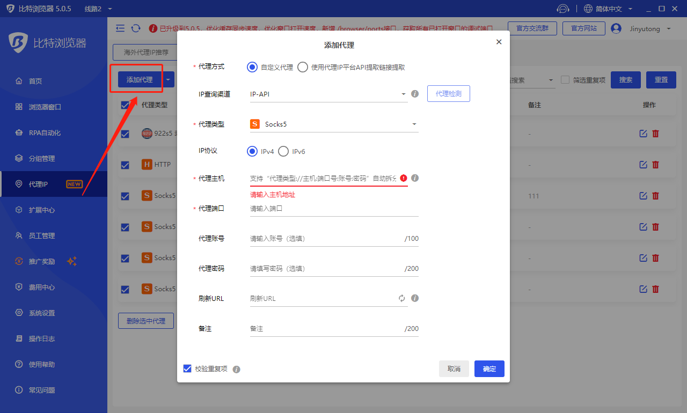Toggle the 筛选重复项 checkbox

click(x=565, y=80)
